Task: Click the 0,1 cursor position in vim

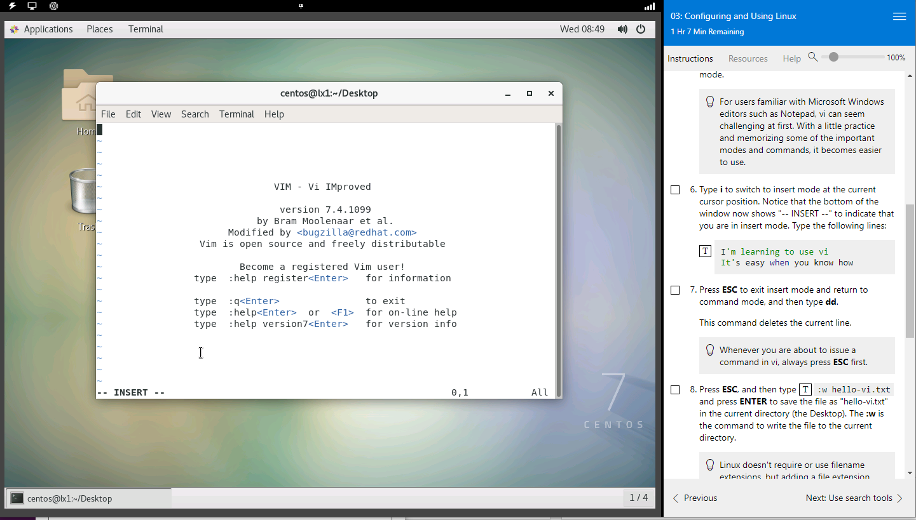Action: point(460,393)
